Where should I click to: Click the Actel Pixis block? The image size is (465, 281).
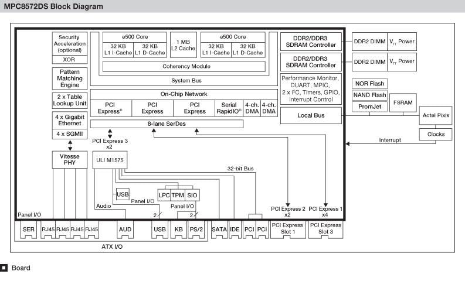(x=436, y=115)
